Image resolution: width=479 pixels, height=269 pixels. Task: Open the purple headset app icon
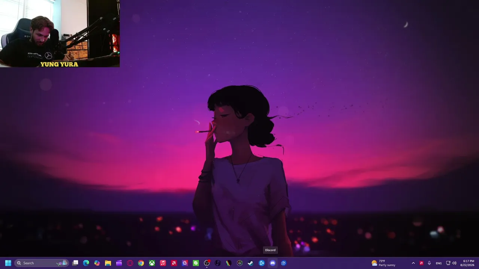[185, 263]
